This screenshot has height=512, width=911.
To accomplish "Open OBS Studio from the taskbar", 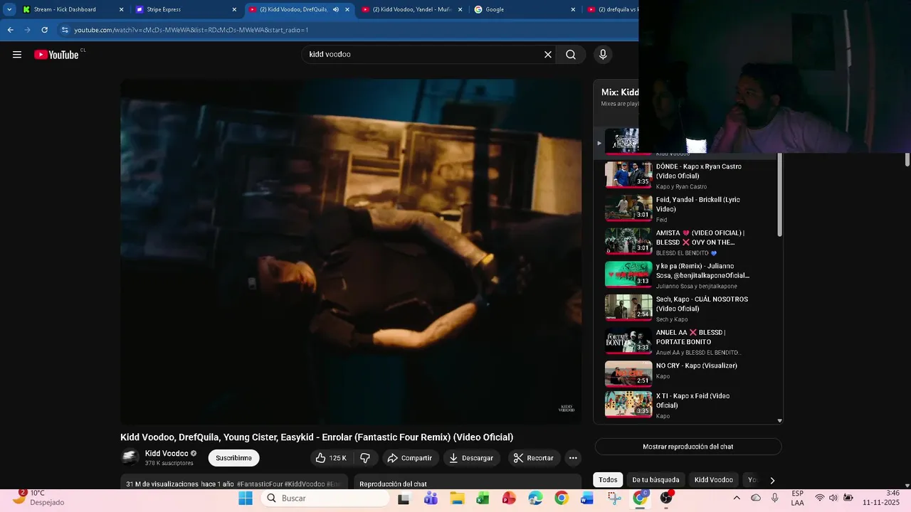I will [666, 498].
